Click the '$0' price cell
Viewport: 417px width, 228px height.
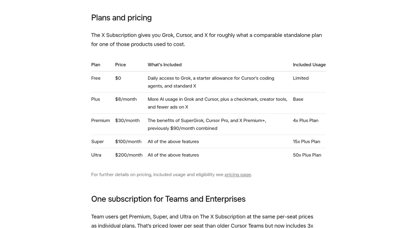[x=118, y=78]
